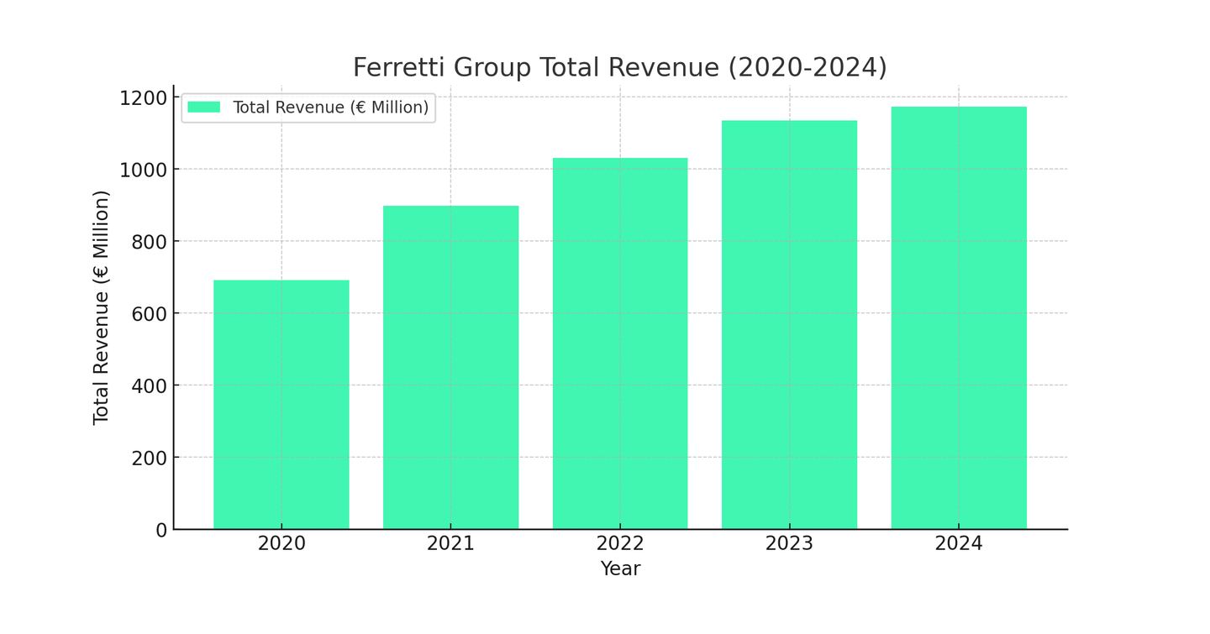Click the x-axis label 2020
The width and height of the screenshot is (1210, 634).
click(281, 544)
